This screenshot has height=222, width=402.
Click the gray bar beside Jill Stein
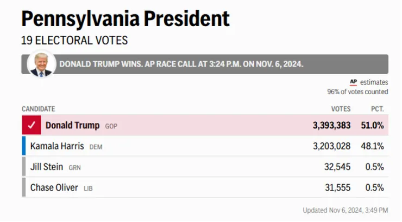point(24,167)
